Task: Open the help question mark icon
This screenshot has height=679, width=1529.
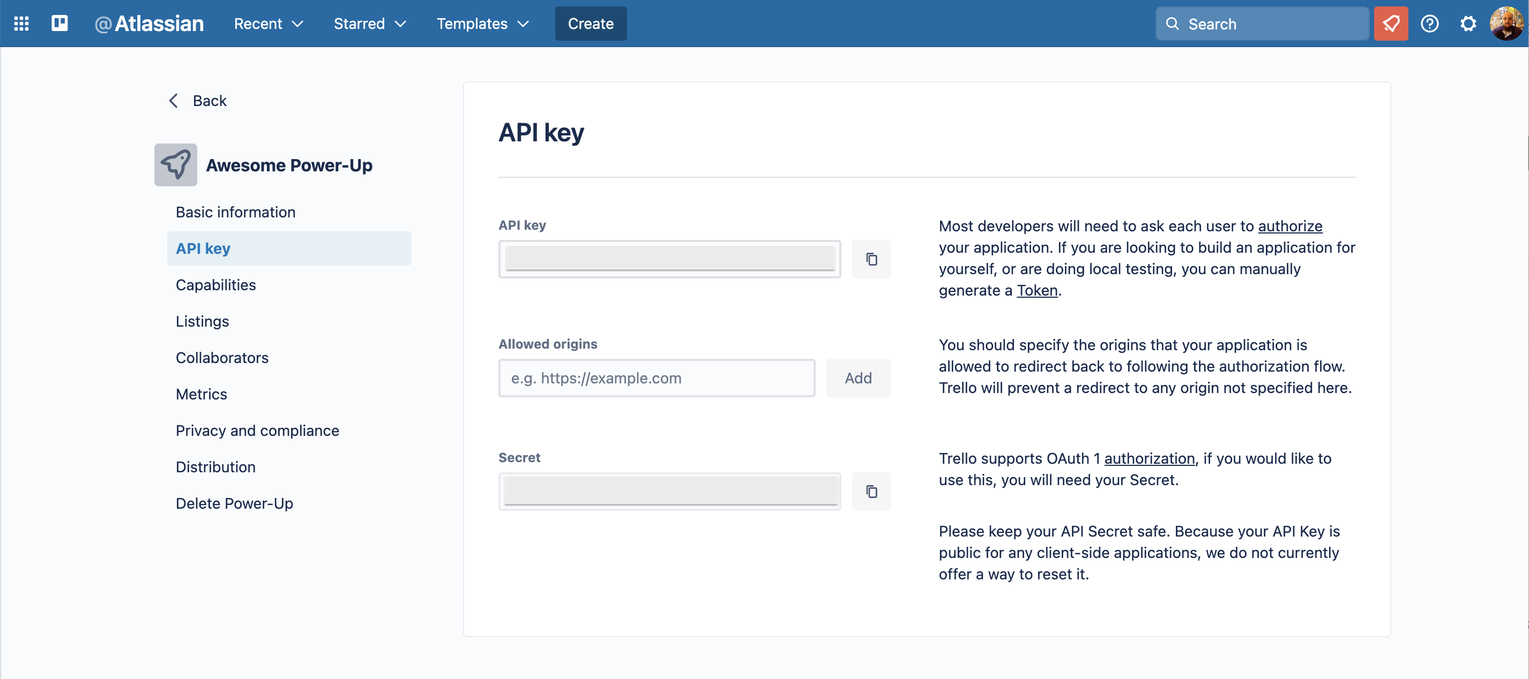Action: point(1429,24)
